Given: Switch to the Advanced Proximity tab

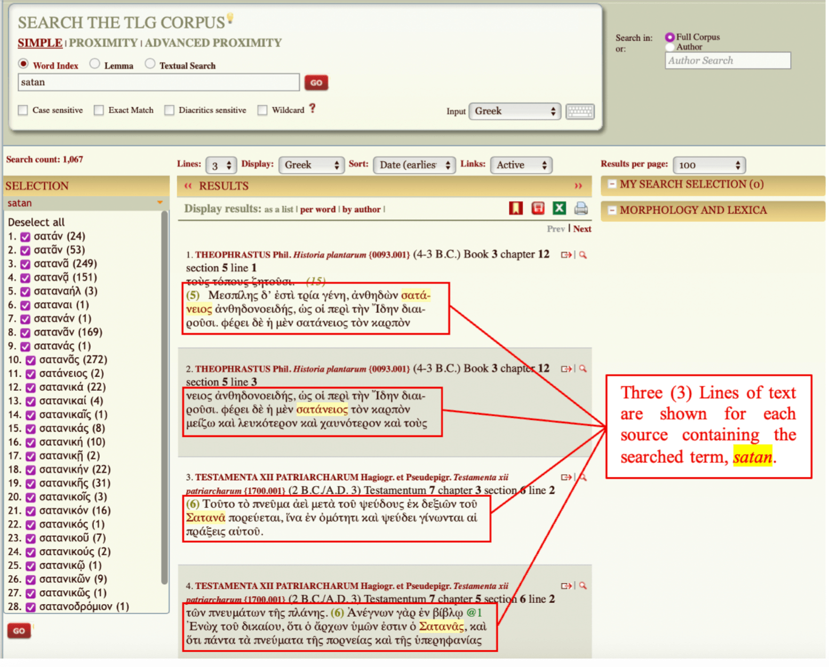Looking at the screenshot, I should coord(214,43).
